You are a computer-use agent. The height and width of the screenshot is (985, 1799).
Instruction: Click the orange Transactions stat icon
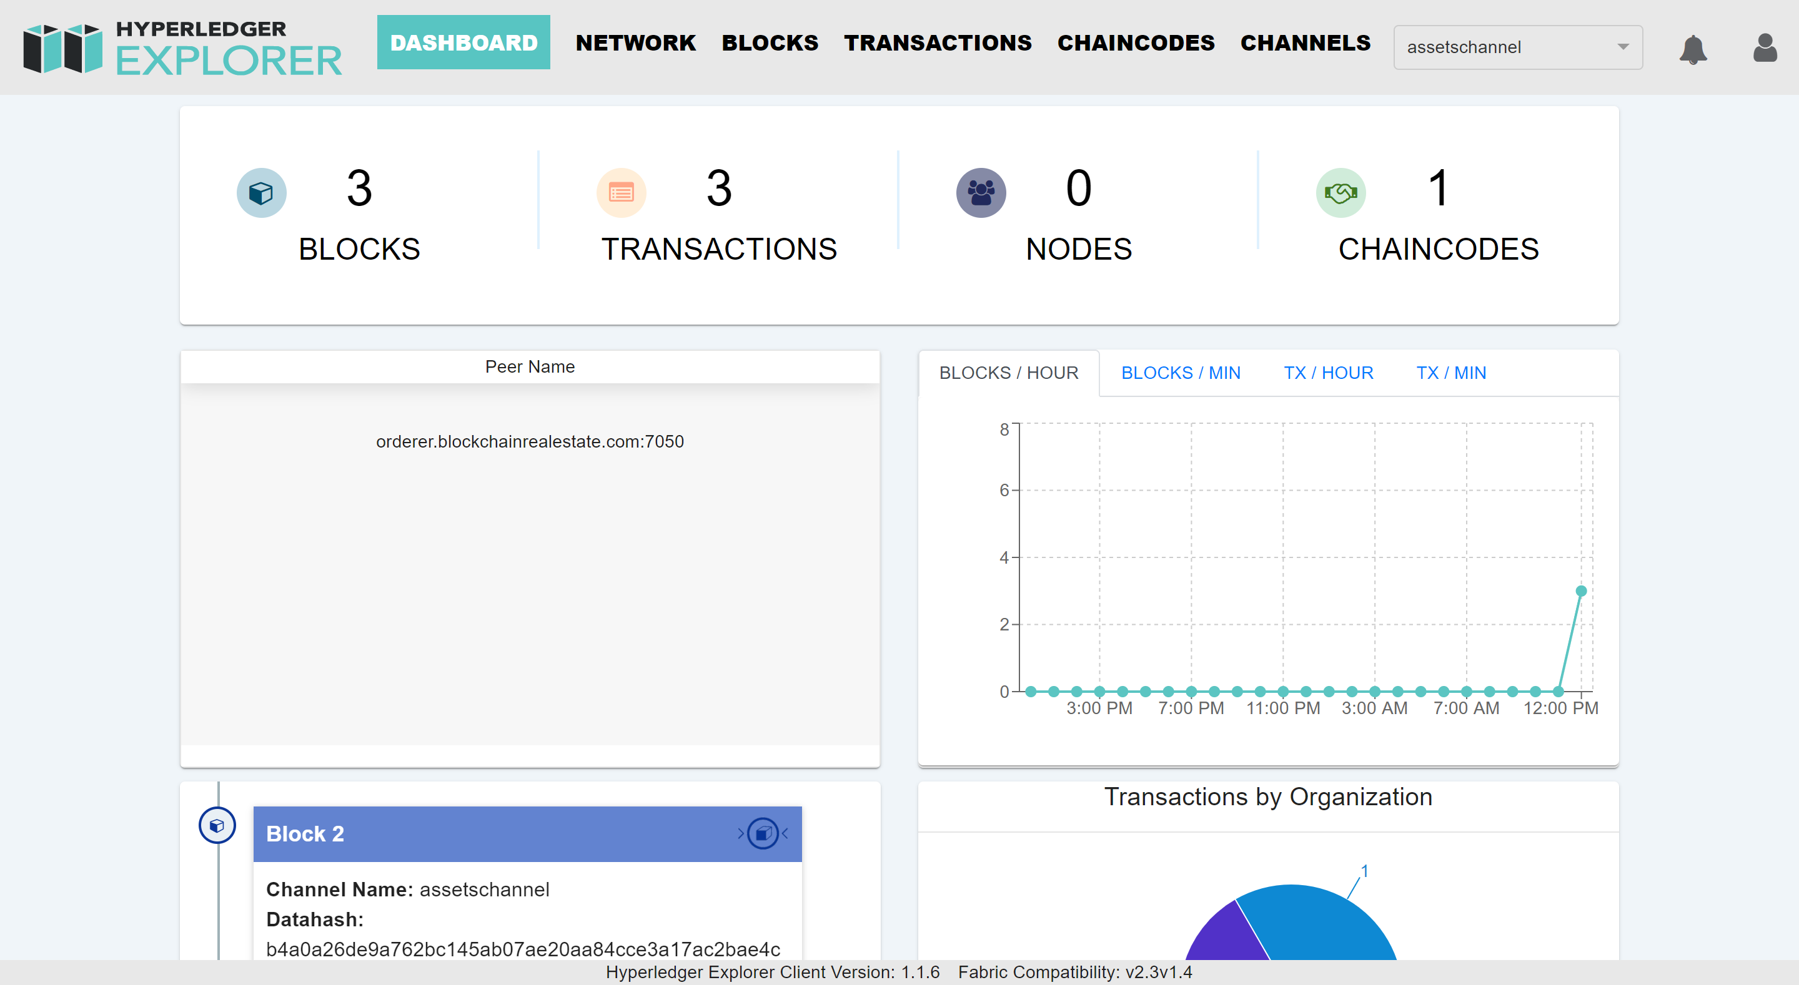(621, 193)
